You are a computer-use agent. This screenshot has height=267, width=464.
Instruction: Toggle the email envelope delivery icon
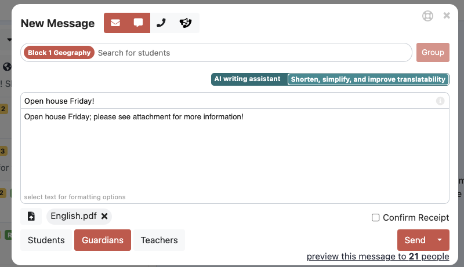pyautogui.click(x=115, y=23)
